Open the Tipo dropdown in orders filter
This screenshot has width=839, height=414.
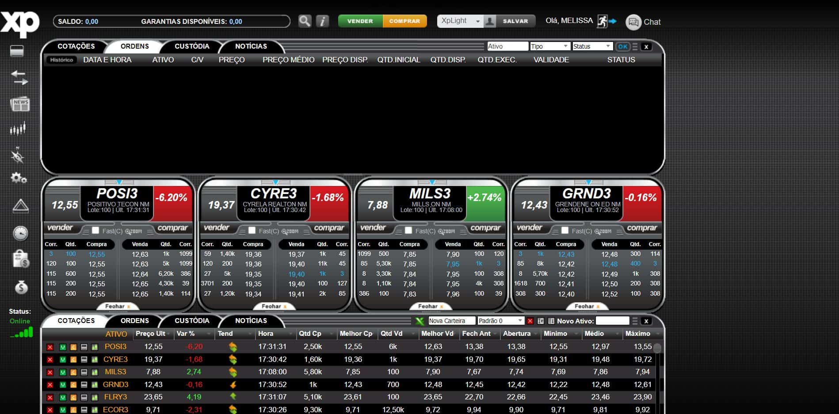[549, 46]
